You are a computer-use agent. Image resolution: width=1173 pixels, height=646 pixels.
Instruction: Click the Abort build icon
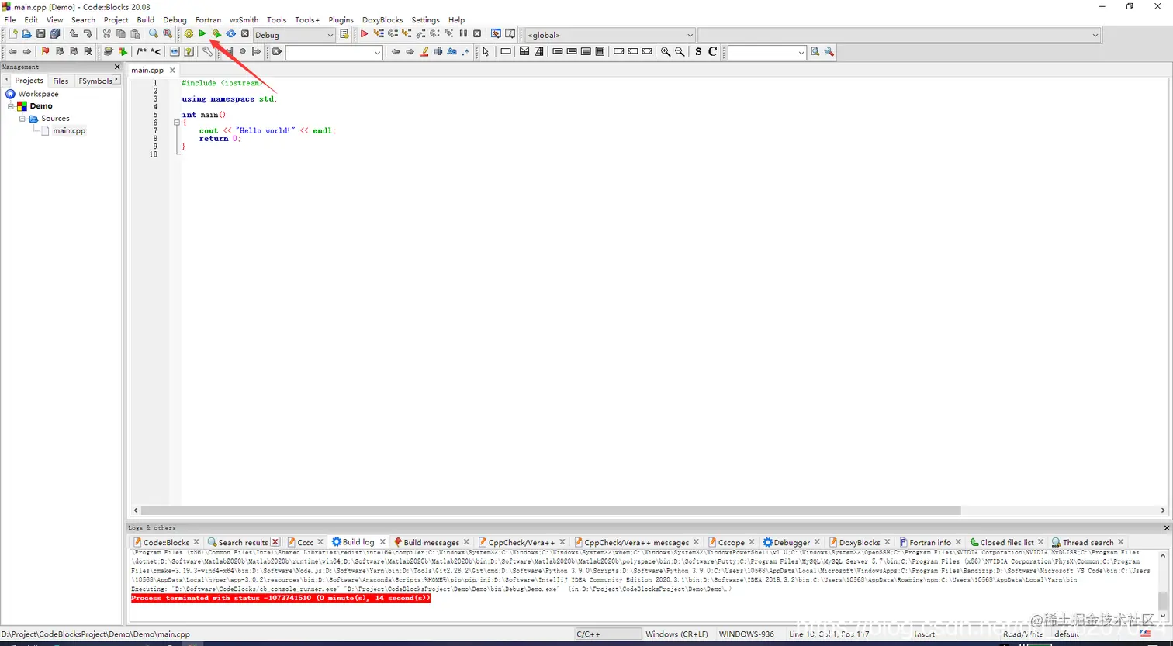pos(245,34)
